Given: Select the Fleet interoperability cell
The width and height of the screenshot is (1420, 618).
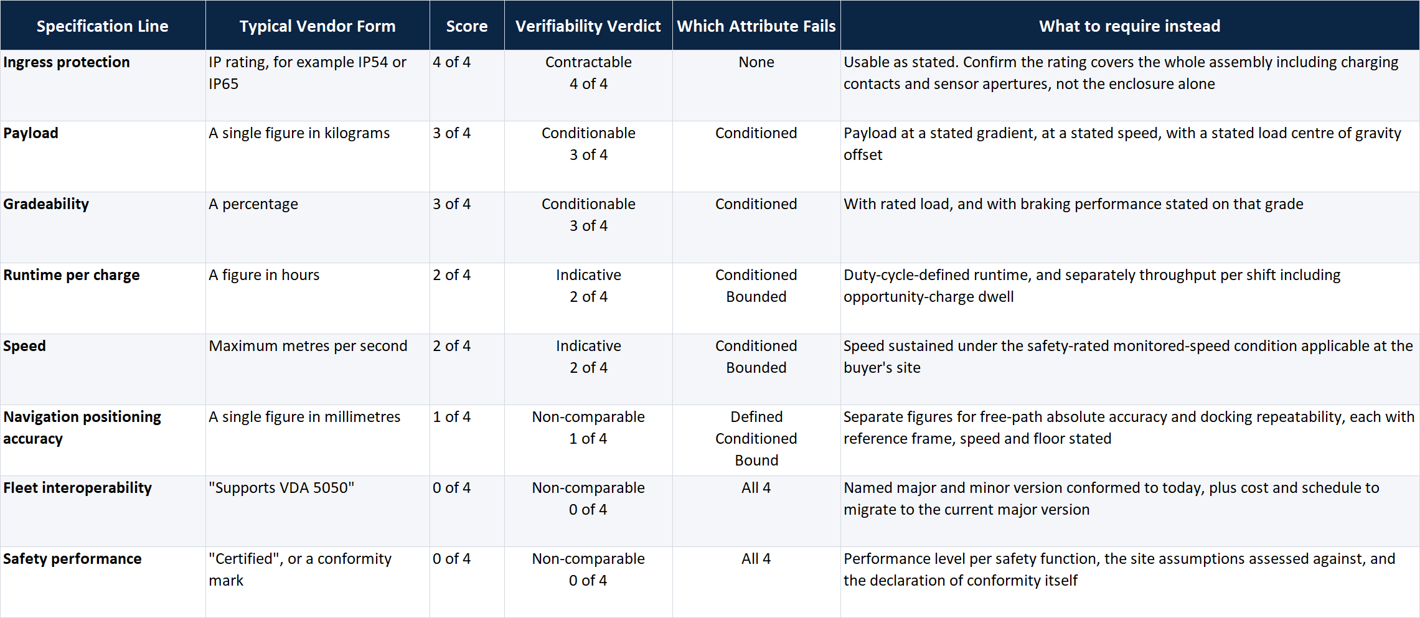Looking at the screenshot, I should 103,511.
